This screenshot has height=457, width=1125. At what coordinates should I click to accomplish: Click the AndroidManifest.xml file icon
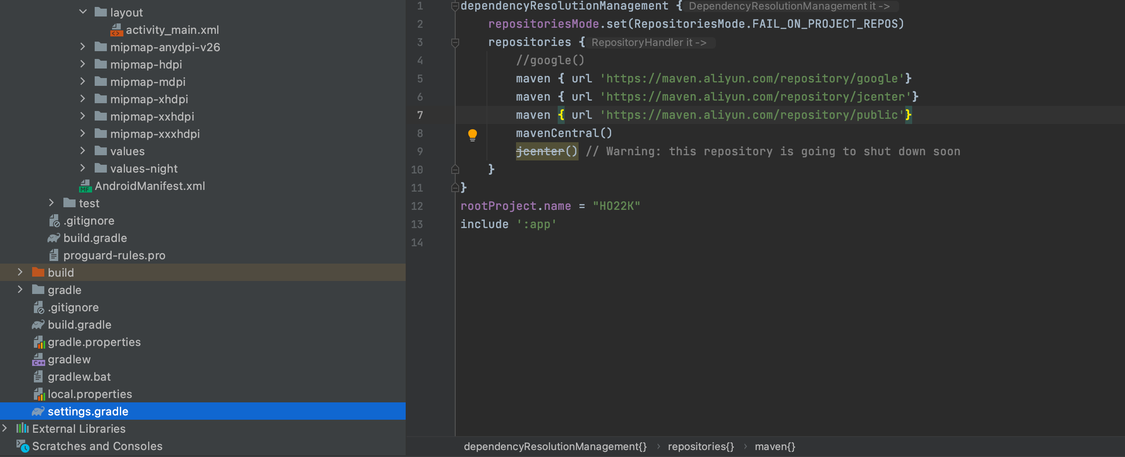tap(85, 186)
